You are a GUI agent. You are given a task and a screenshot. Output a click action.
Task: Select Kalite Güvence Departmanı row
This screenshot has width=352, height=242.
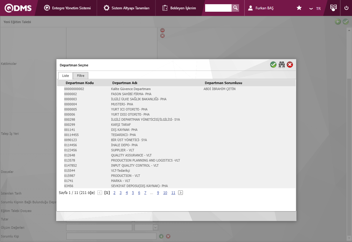[x=131, y=89]
